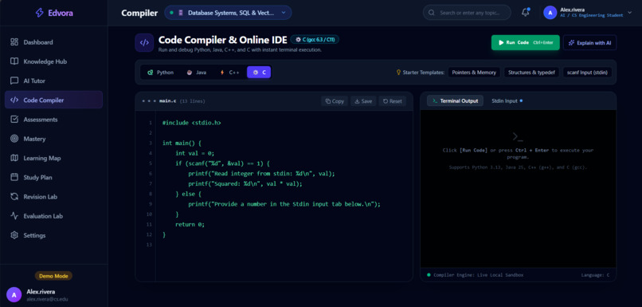Navigate to the Mastery page
The image size is (642, 307).
(x=53, y=139)
